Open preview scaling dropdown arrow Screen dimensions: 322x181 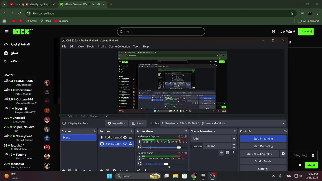[106, 116]
